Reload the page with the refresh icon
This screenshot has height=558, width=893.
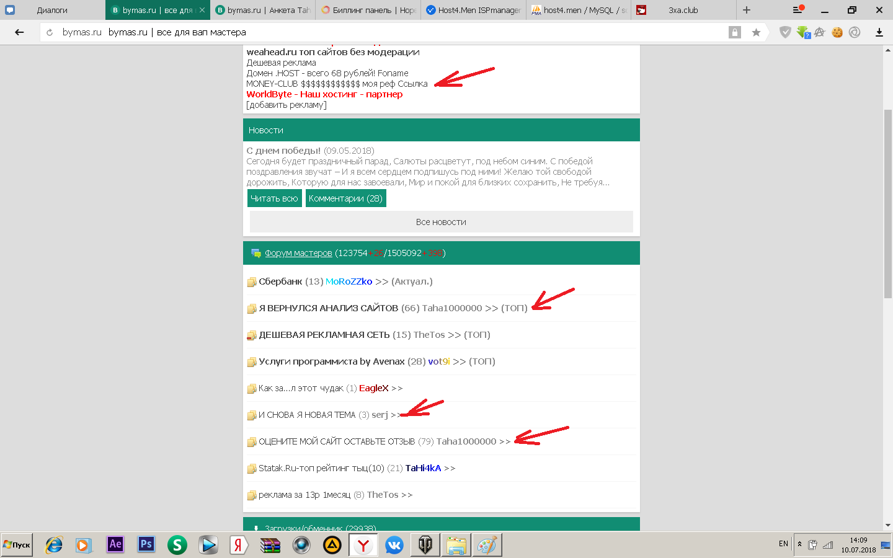tap(50, 32)
